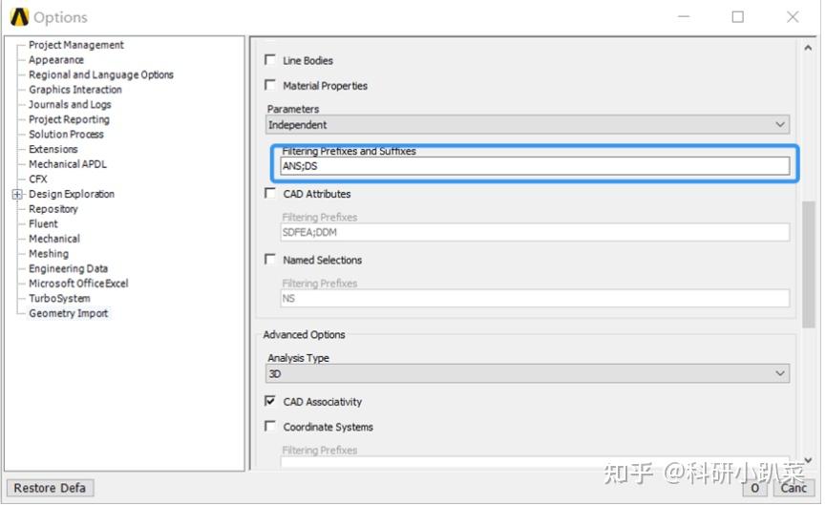This screenshot has height=506, width=826.
Task: Maximize the Options window
Action: 738,17
